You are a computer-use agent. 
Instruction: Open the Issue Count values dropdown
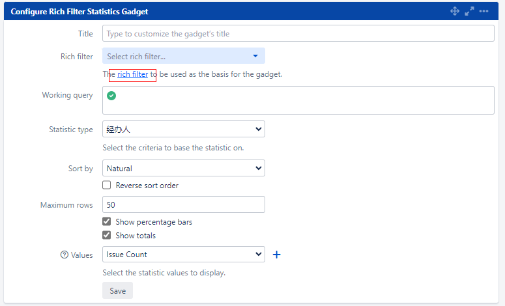pyautogui.click(x=183, y=255)
